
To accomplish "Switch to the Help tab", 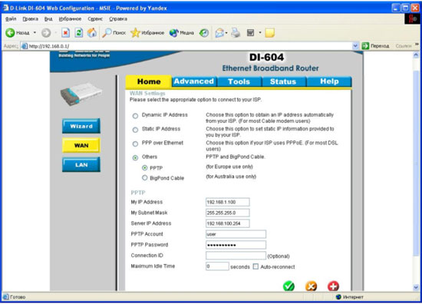I will click(329, 81).
